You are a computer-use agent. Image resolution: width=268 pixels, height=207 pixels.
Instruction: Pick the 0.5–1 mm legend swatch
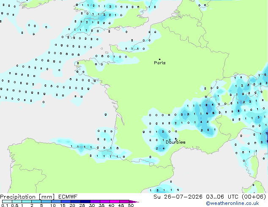point(17,202)
